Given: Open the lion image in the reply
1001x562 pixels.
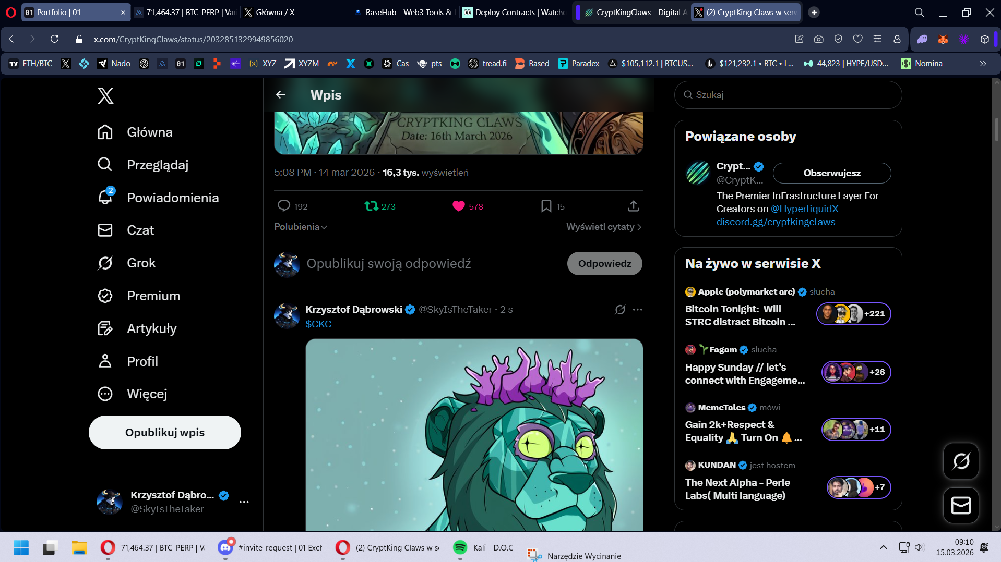Looking at the screenshot, I should tap(474, 435).
